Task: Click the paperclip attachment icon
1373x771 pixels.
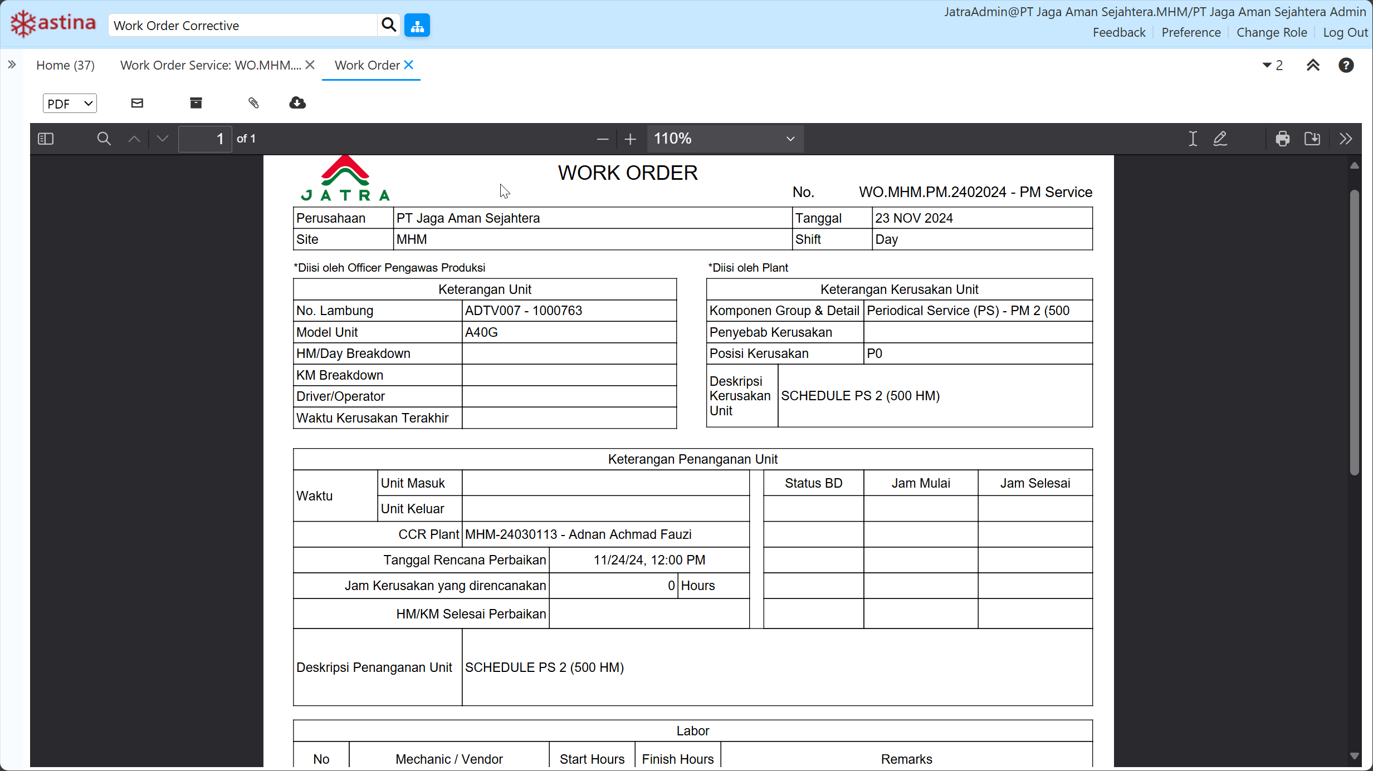Action: 253,103
